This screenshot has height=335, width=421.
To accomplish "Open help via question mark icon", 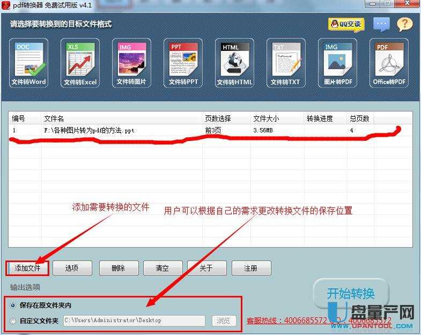I will tap(404, 24).
